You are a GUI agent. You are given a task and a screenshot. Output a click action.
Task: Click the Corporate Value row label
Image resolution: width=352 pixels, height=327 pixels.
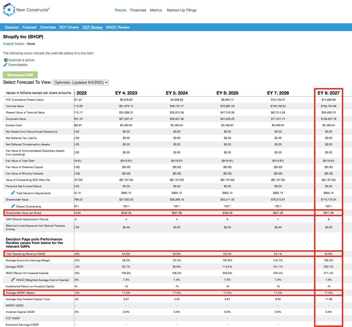pyautogui.click(x=16, y=119)
